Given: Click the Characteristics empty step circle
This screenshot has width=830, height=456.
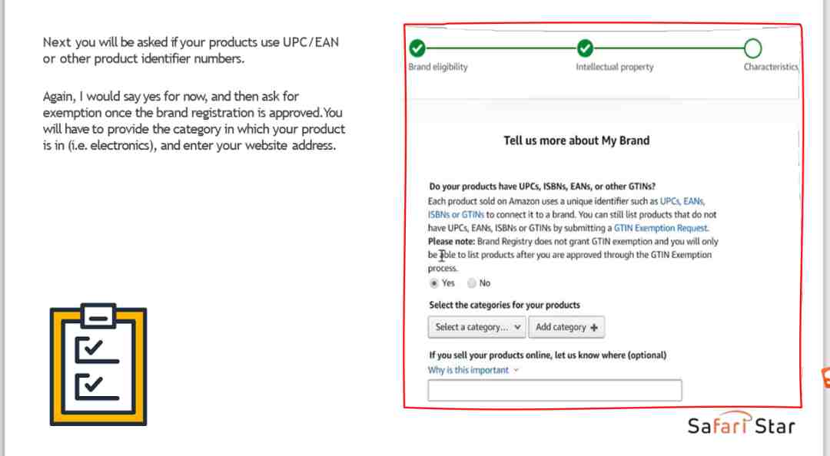Looking at the screenshot, I should tap(752, 48).
